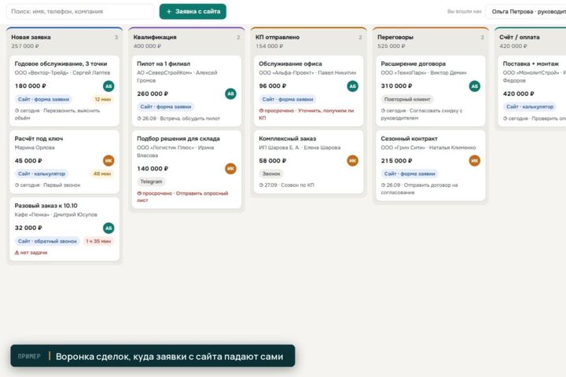Open the Ольга Петрова user selector
The image size is (566, 377).
(x=526, y=12)
